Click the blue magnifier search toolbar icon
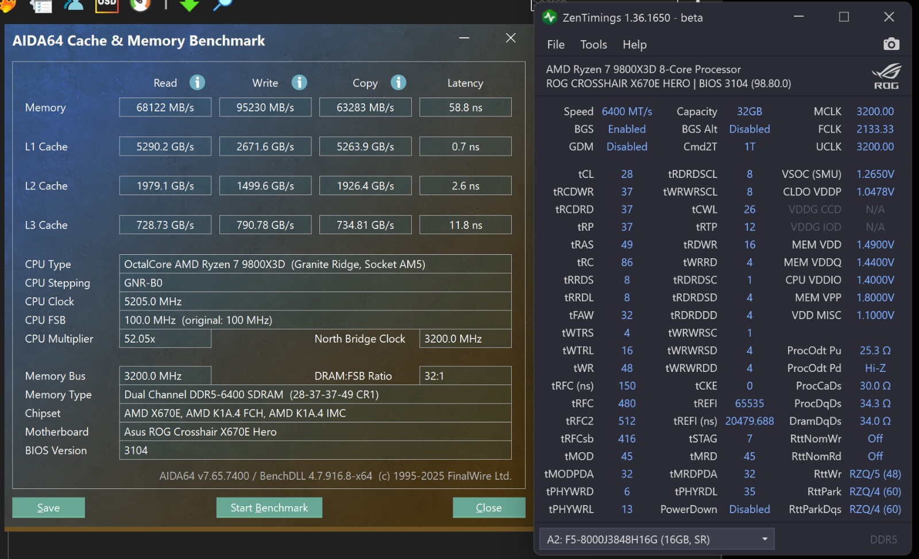Image resolution: width=919 pixels, height=559 pixels. [x=222, y=5]
